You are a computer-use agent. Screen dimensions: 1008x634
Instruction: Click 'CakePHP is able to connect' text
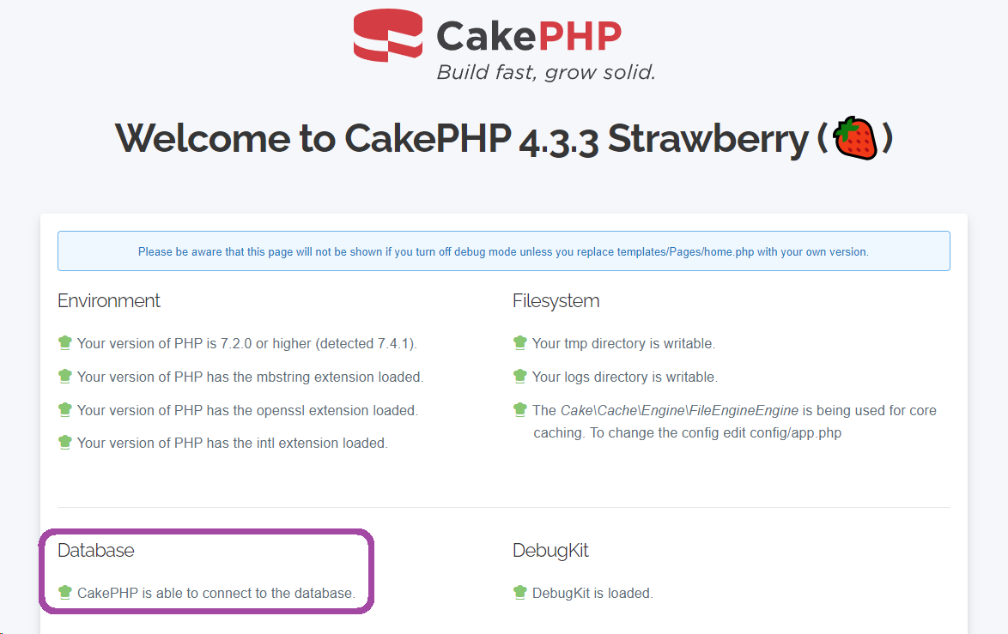tap(216, 593)
